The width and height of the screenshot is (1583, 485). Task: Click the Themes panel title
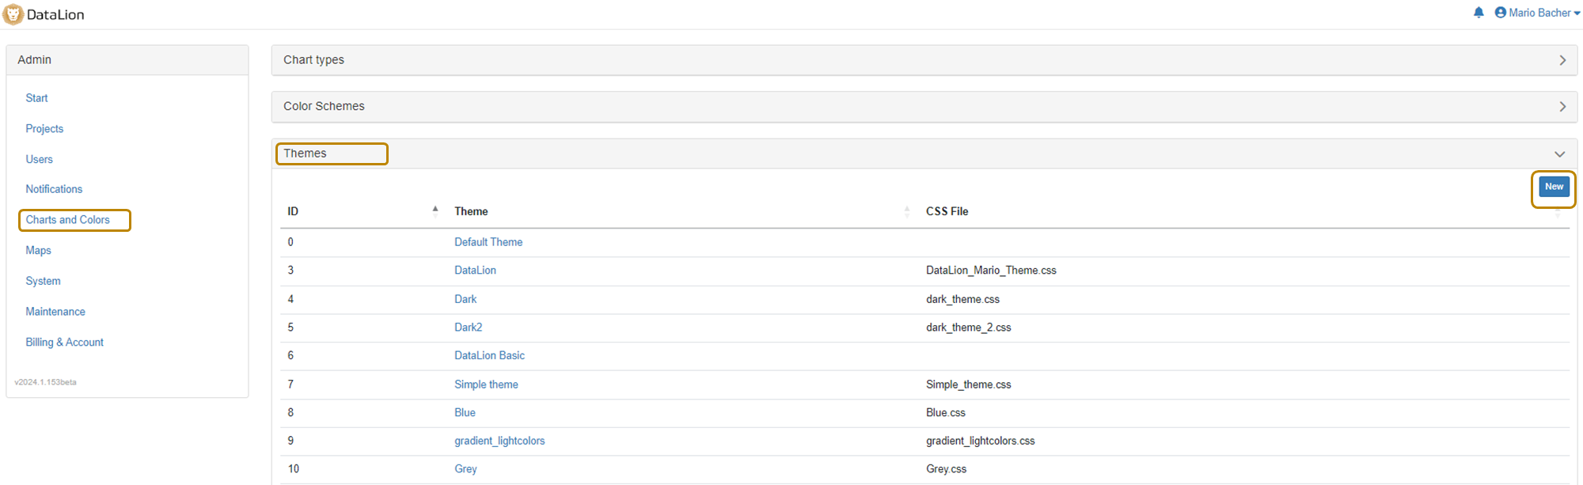(305, 153)
